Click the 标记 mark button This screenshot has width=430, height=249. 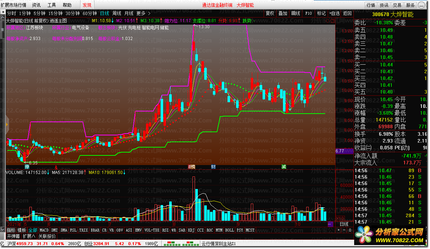[x=321, y=13]
